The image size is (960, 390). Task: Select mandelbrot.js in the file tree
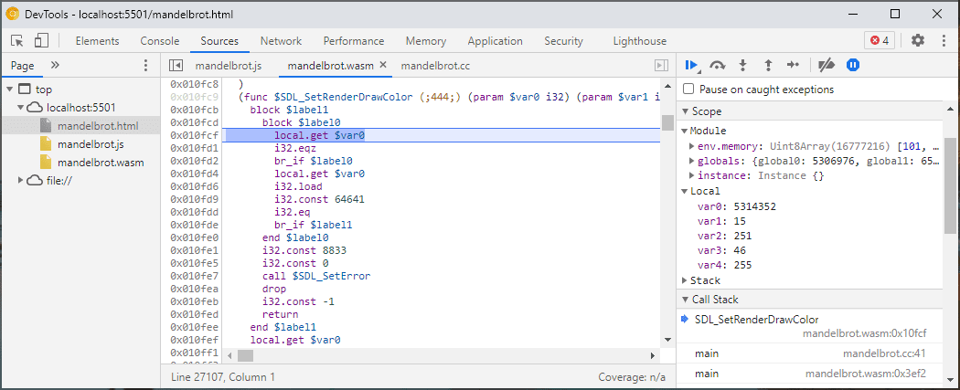pos(90,144)
